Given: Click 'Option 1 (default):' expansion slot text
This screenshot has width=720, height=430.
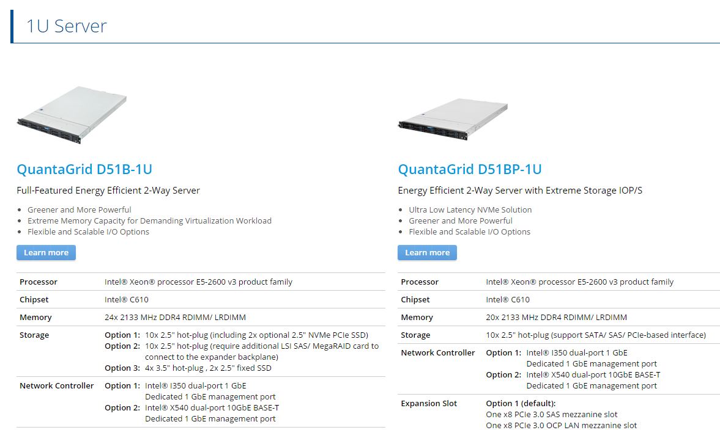Looking at the screenshot, I should [521, 403].
